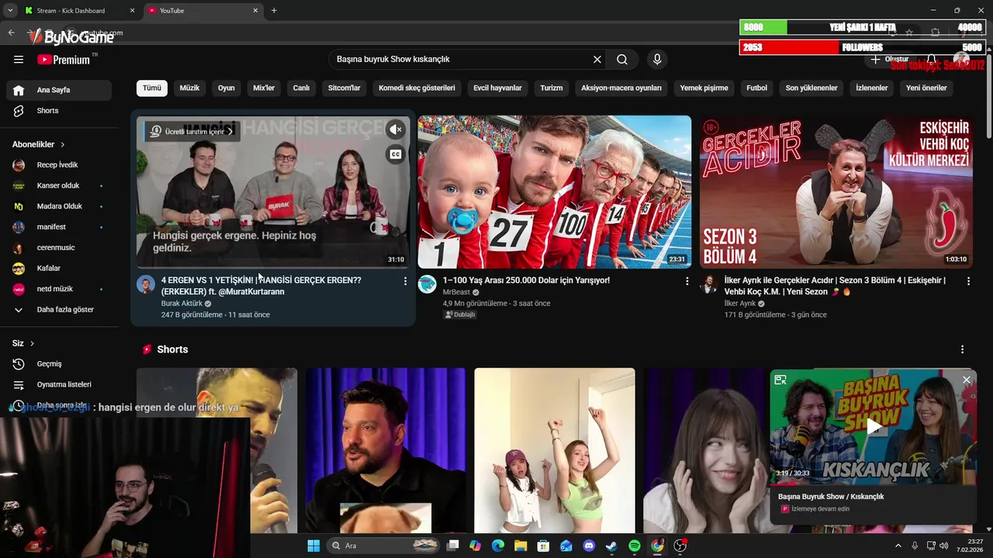993x558 pixels.
Task: Open Ana Sayfa in the sidebar
Action: pyautogui.click(x=59, y=90)
